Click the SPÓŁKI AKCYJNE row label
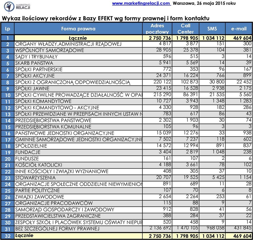This screenshot has width=253, height=240. pos(35,76)
